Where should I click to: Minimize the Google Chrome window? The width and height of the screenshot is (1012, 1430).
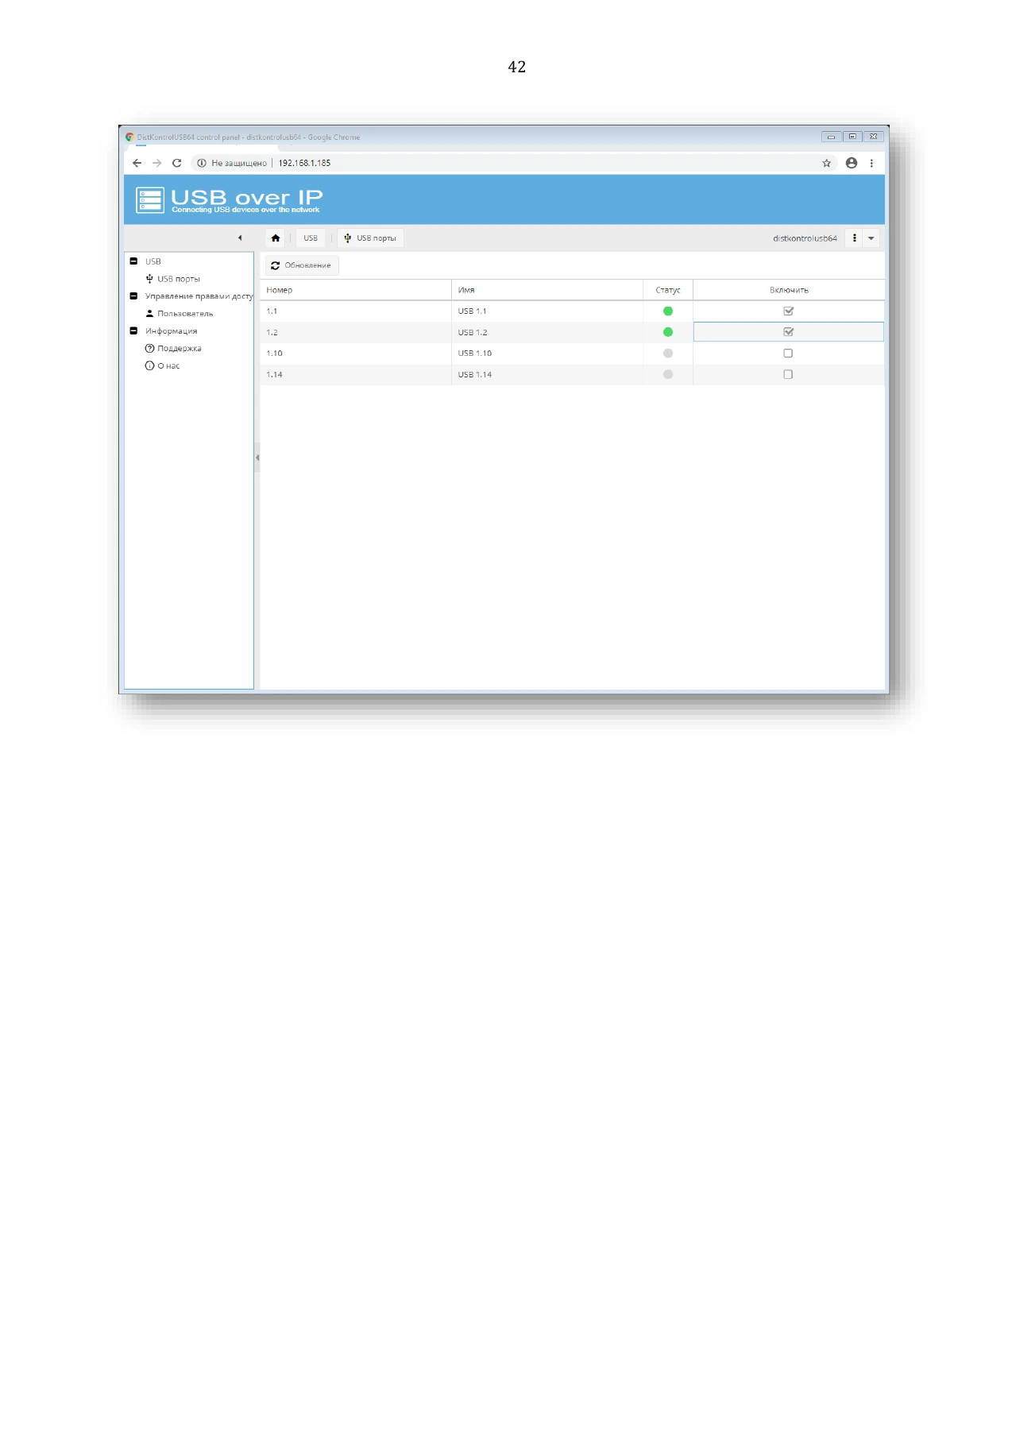pyautogui.click(x=831, y=137)
